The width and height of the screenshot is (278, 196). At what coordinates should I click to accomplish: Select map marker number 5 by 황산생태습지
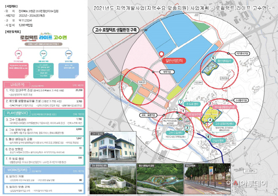213,58
